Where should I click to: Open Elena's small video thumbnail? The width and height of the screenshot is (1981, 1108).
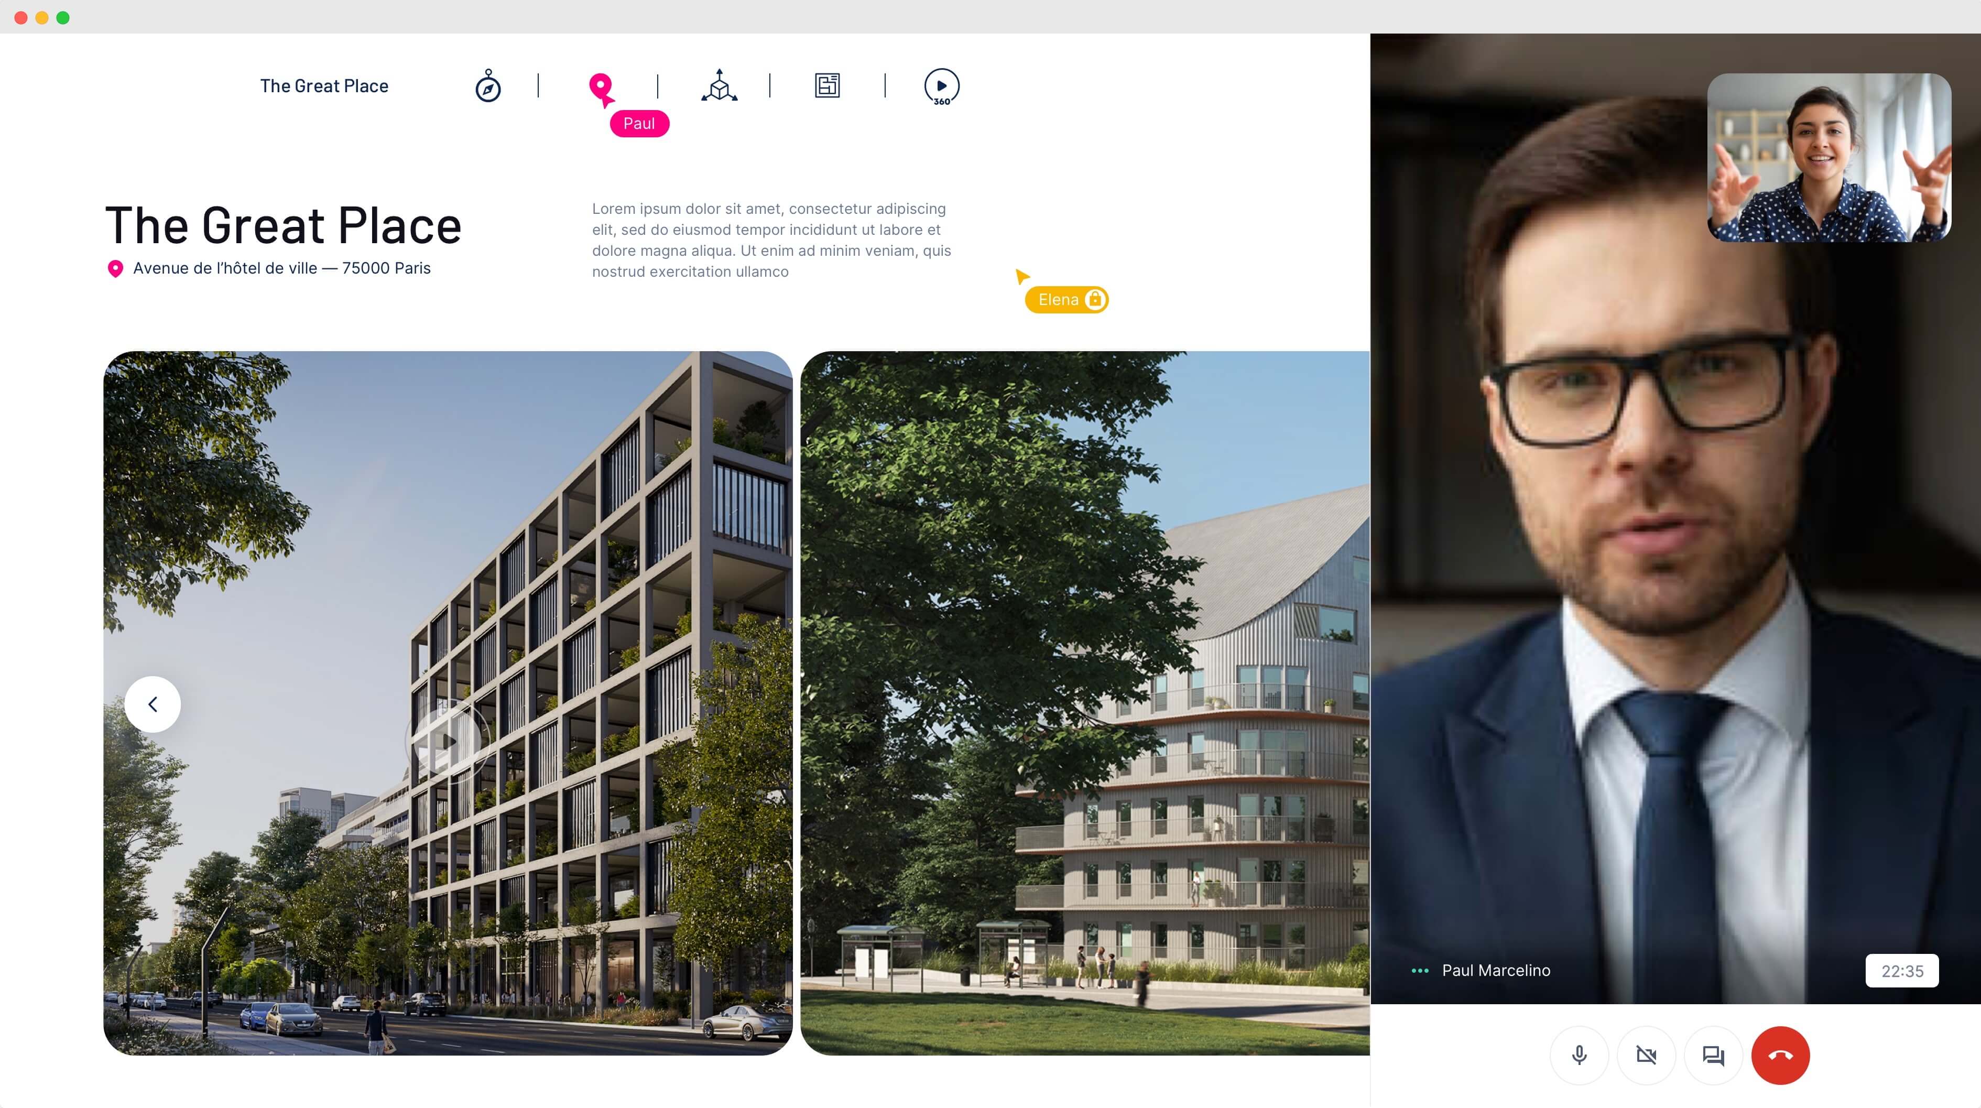click(1828, 158)
